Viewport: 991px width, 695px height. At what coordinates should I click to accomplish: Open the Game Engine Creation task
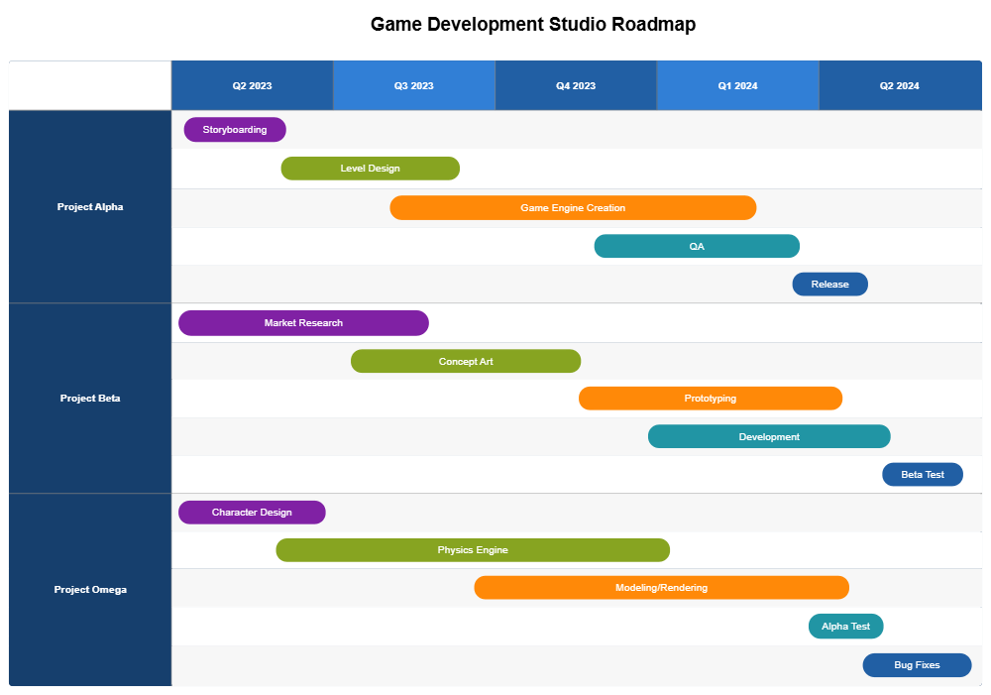(573, 207)
